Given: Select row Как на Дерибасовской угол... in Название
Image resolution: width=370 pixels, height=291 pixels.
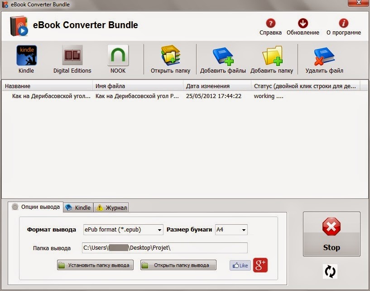Looking at the screenshot, I should click(x=51, y=96).
